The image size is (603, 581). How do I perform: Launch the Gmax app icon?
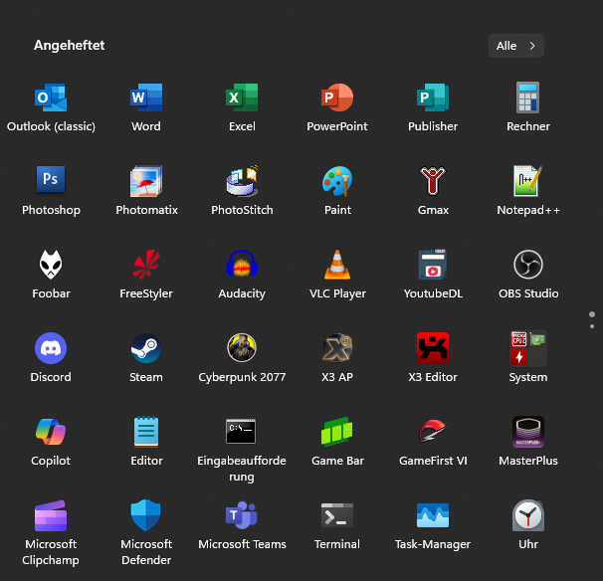pos(433,181)
